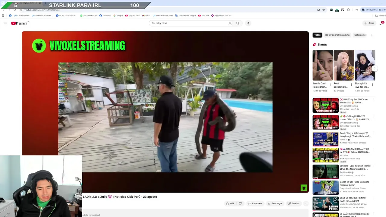Open the browser profile passphrase button
Image resolution: width=386 pixels, height=217 pixels.
pyautogui.click(x=373, y=10)
